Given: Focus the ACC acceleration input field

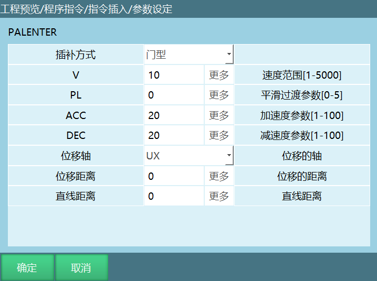Looking at the screenshot, I should (x=174, y=115).
